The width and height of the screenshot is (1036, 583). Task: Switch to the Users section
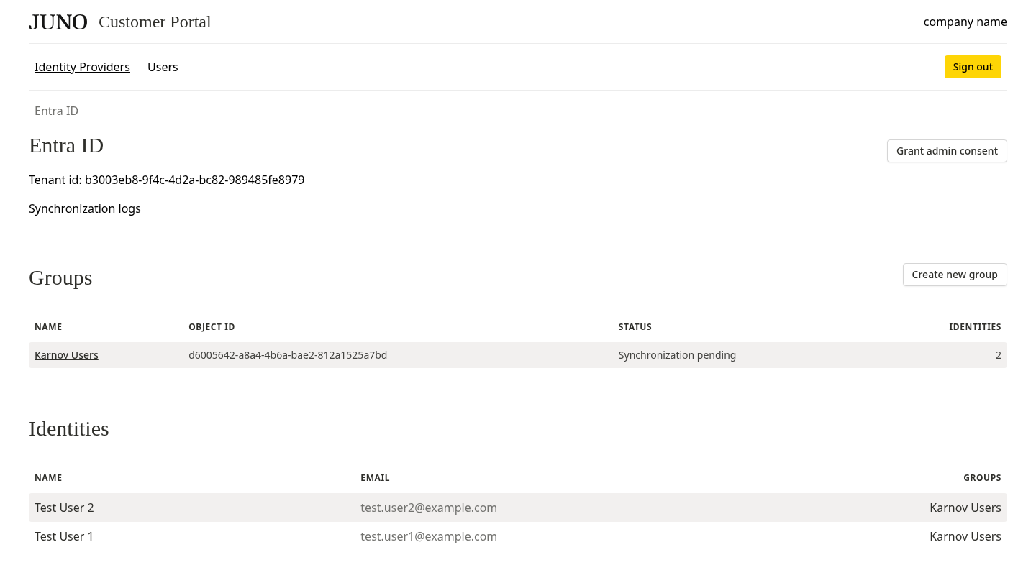tap(163, 67)
